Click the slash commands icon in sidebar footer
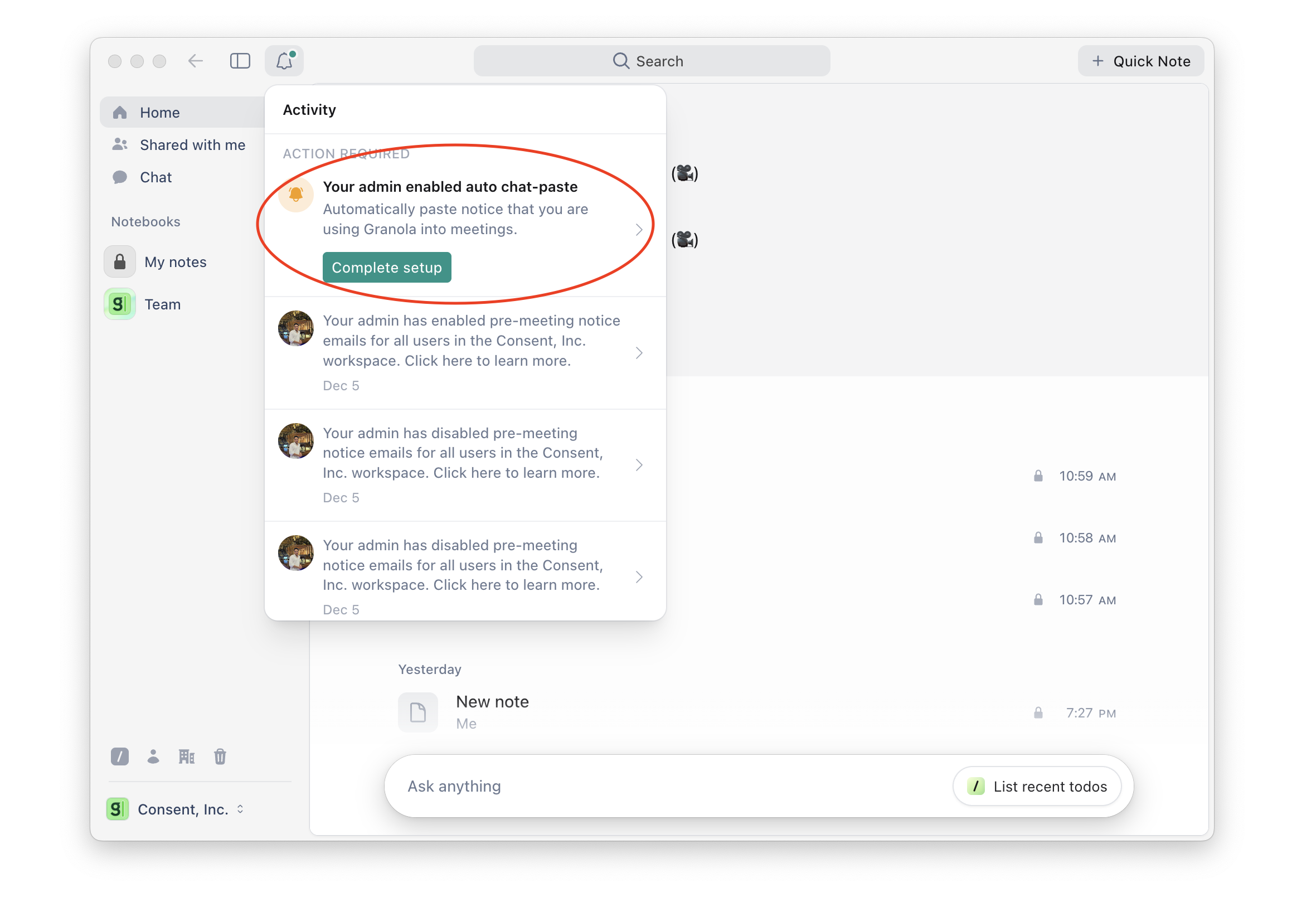Screen dimensions: 1292x902 (120, 757)
